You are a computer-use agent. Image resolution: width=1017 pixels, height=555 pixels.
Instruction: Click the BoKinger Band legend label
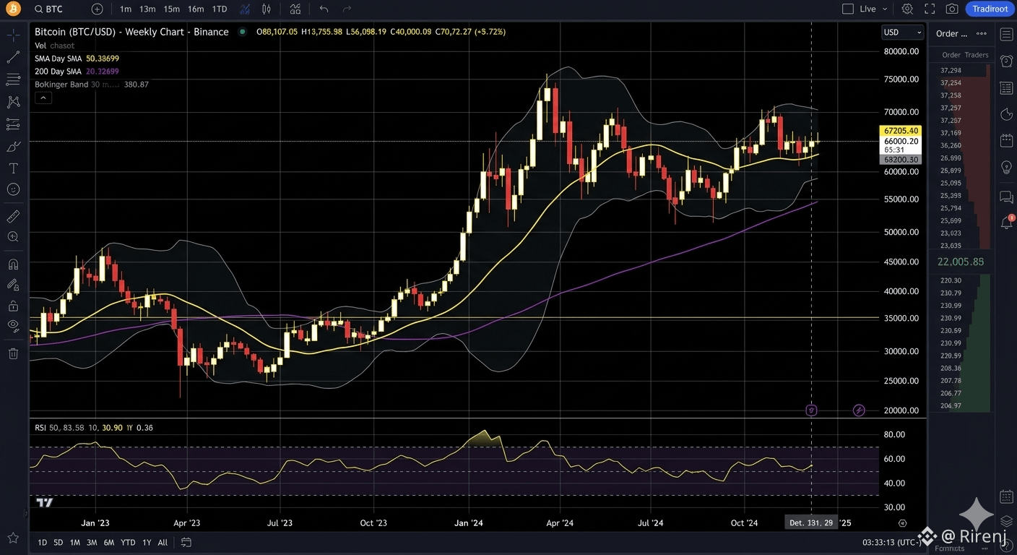61,85
